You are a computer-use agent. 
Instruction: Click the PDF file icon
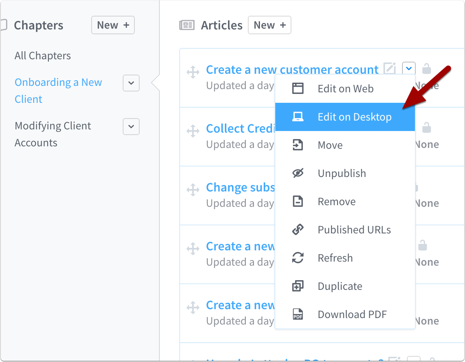point(298,314)
